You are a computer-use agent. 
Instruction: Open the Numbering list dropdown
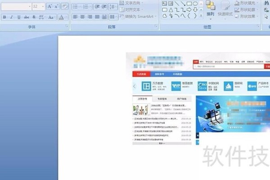coord(87,7)
